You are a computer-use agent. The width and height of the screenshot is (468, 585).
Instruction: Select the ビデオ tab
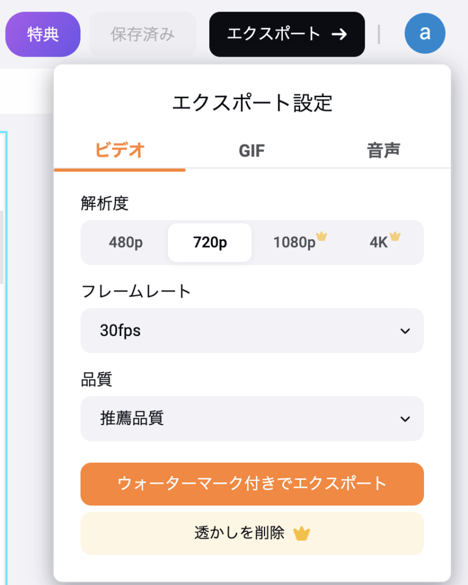(x=119, y=151)
